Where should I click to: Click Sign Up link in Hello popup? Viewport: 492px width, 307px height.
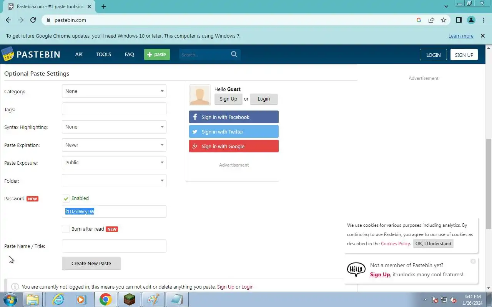(380, 274)
